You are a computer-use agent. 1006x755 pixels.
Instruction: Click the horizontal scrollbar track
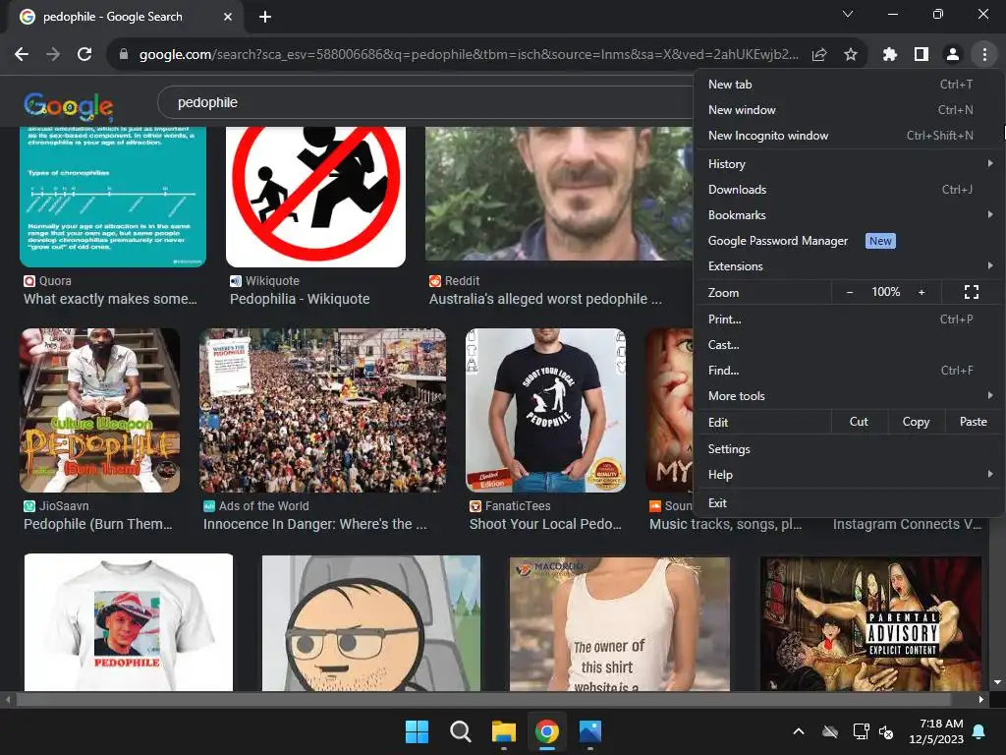(493, 699)
